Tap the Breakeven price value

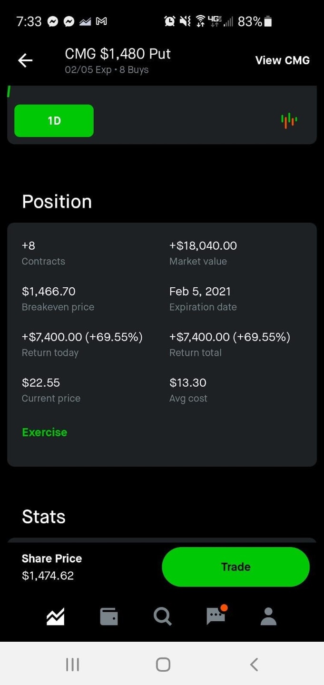coord(49,292)
